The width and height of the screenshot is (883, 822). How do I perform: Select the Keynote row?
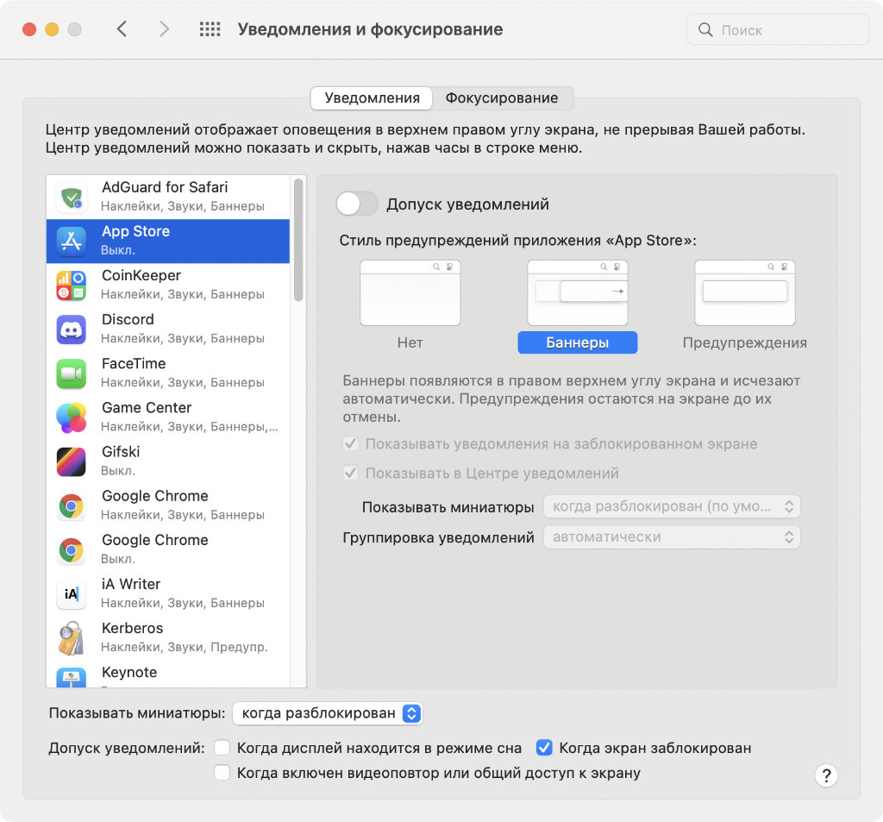[168, 674]
